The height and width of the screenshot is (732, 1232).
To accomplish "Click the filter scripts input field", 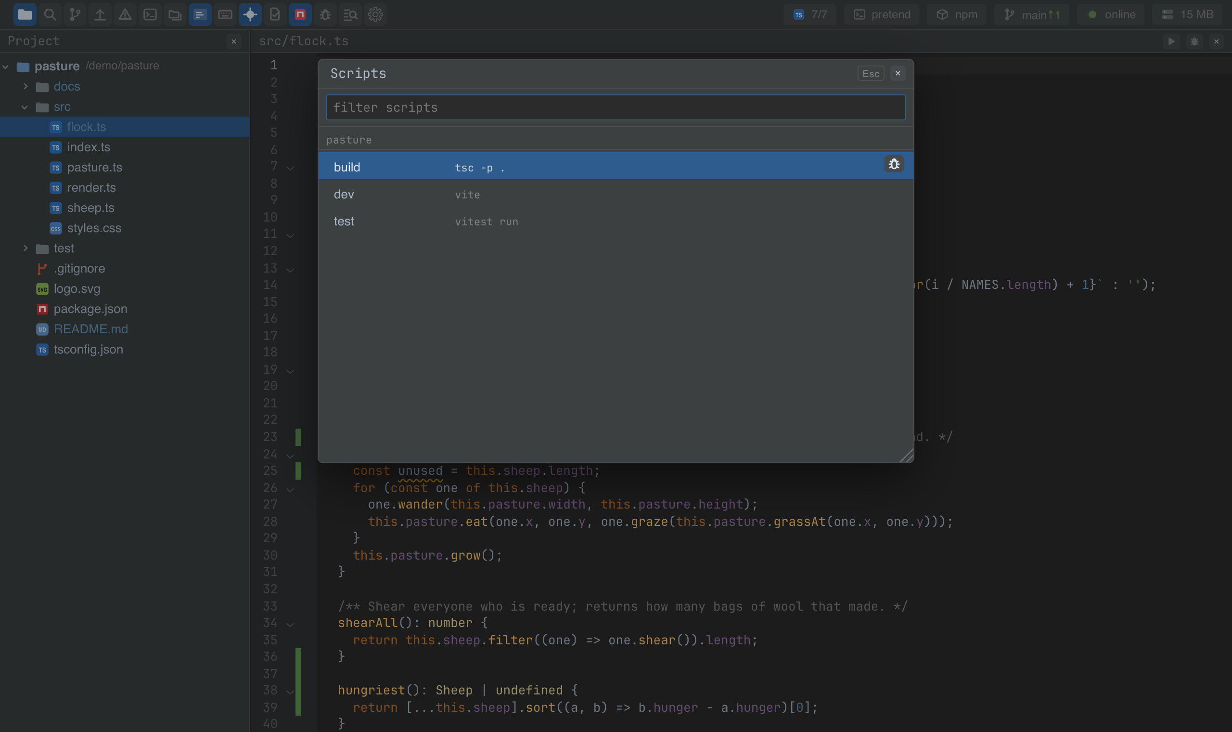I will click(x=616, y=107).
